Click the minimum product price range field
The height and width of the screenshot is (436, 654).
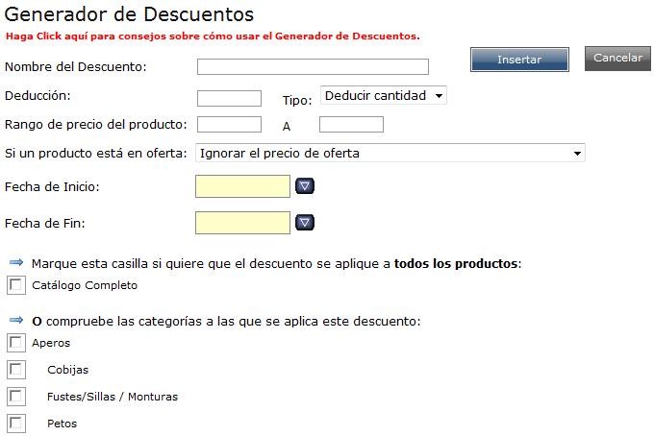(229, 124)
